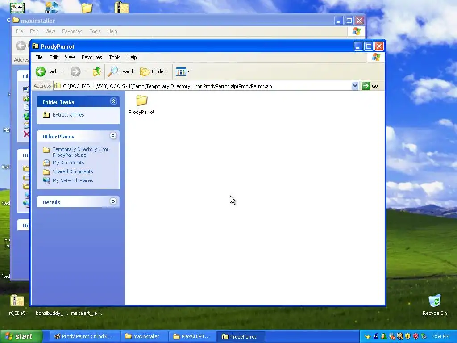
Task: Click the red shield security tray icon
Action: [x=415, y=337]
